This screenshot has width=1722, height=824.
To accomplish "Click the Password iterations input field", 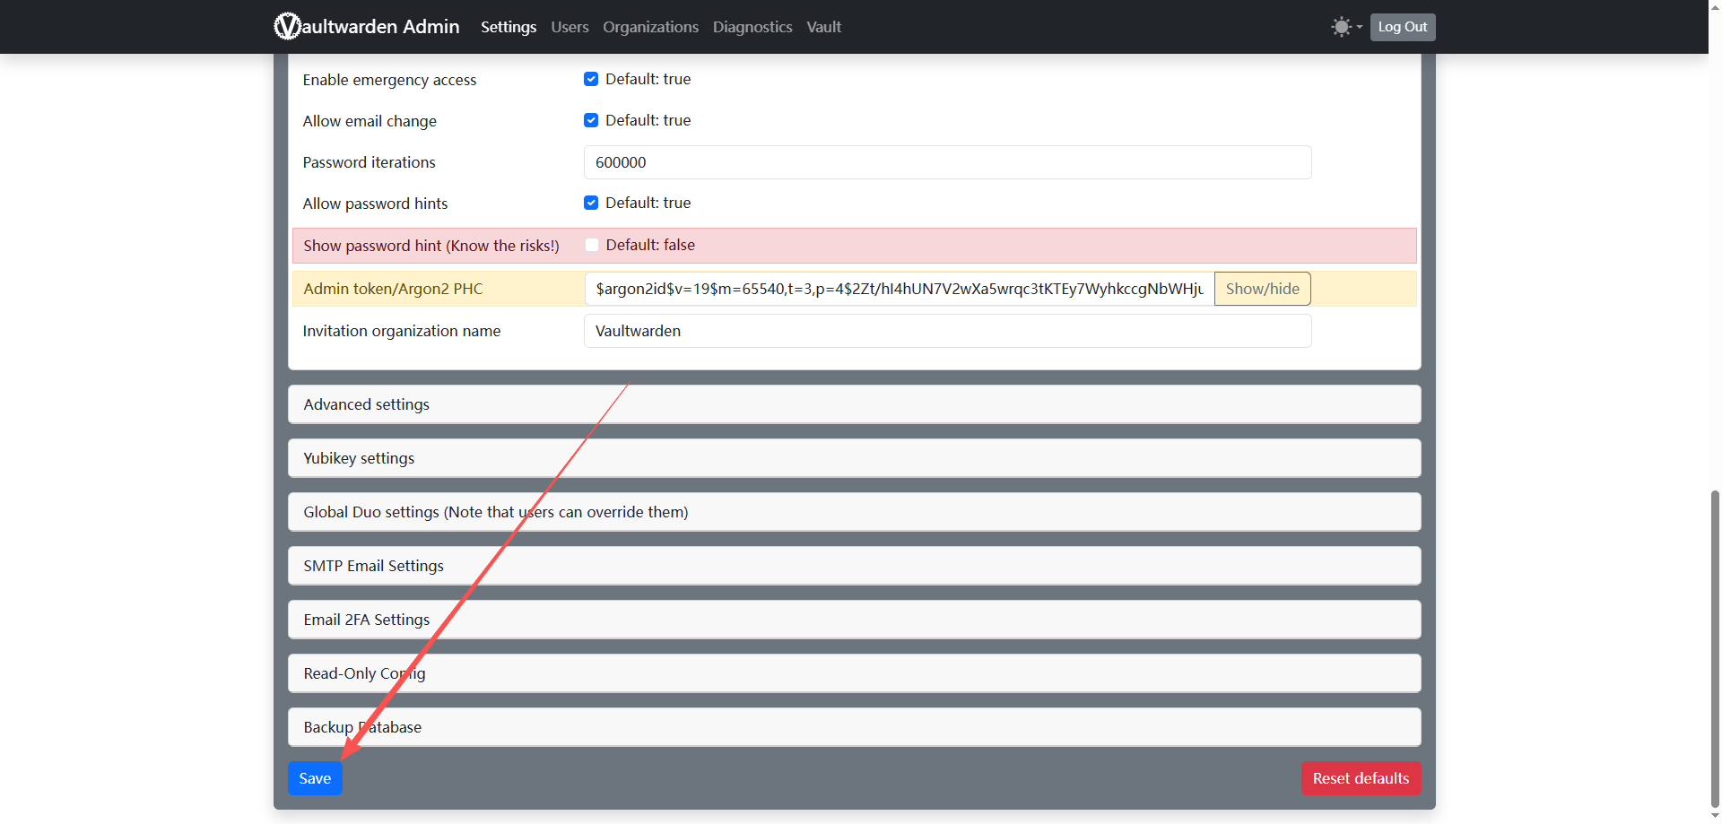I will [947, 162].
